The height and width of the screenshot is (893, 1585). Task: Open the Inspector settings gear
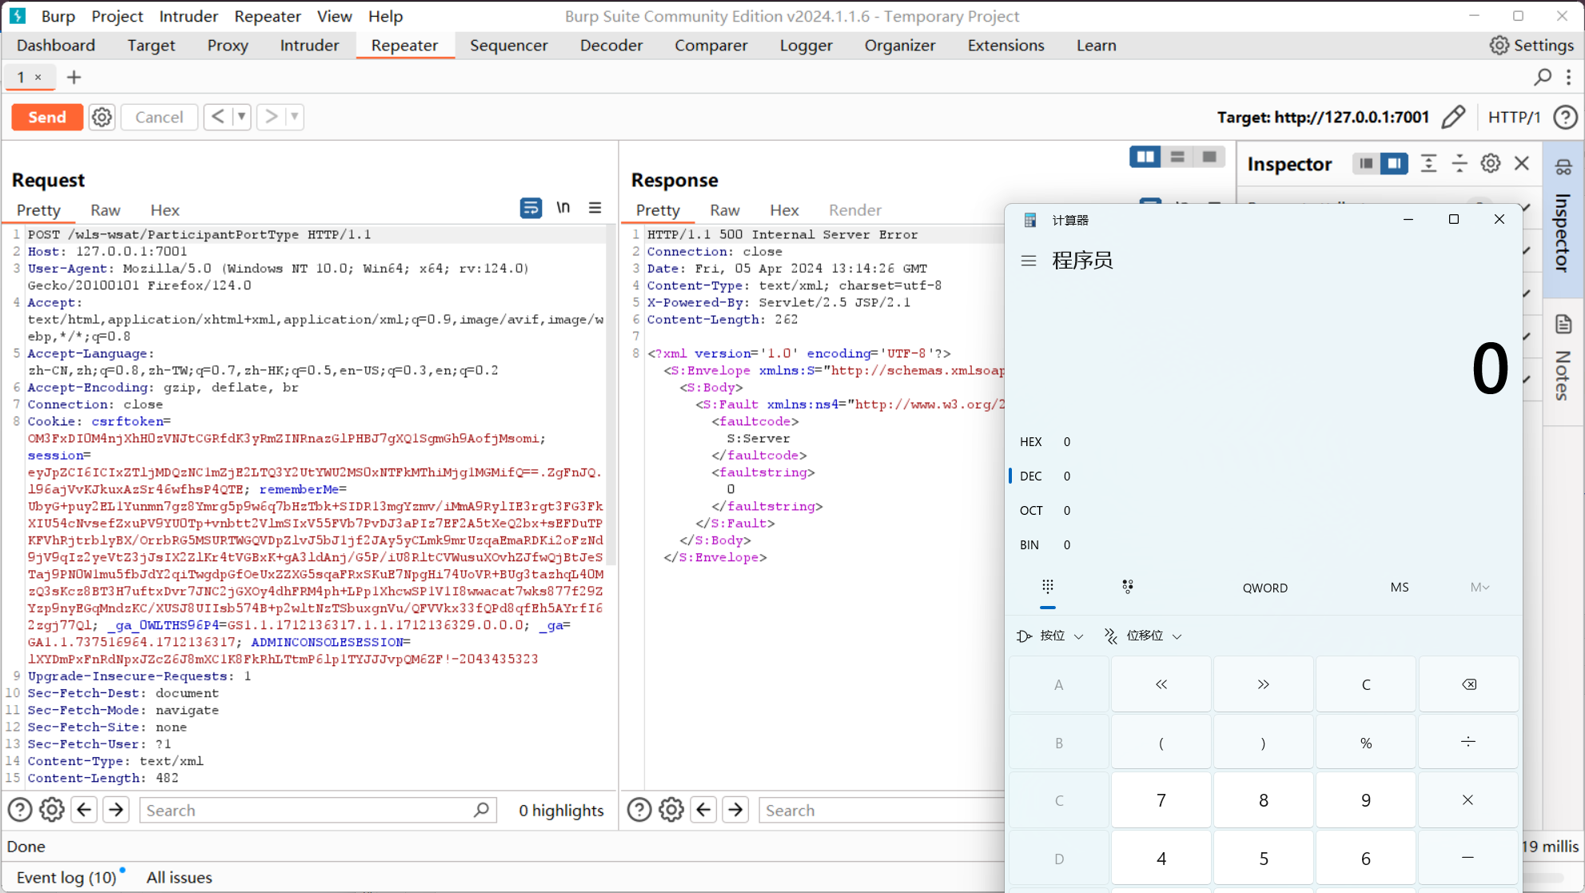click(1490, 163)
